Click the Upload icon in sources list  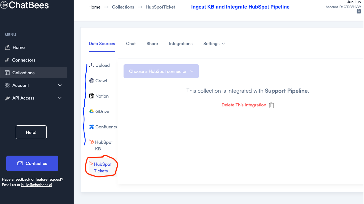point(92,65)
